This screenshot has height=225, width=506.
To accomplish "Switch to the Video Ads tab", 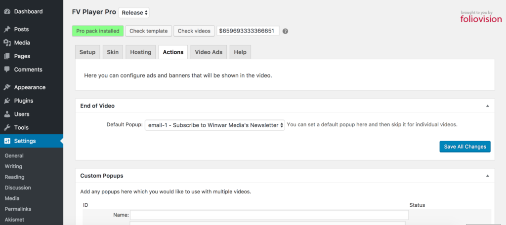I will [209, 52].
